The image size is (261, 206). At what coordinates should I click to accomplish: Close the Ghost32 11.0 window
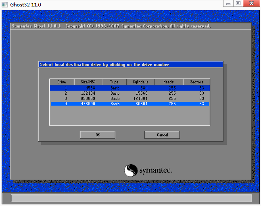pos(251,3)
